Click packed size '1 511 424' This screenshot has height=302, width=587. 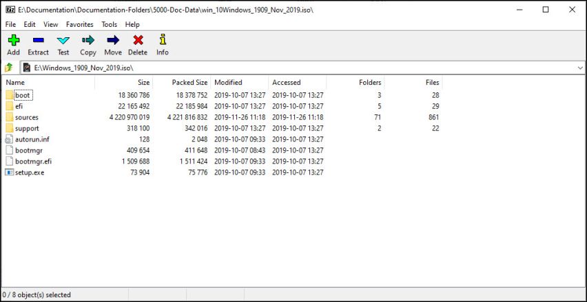pos(193,161)
